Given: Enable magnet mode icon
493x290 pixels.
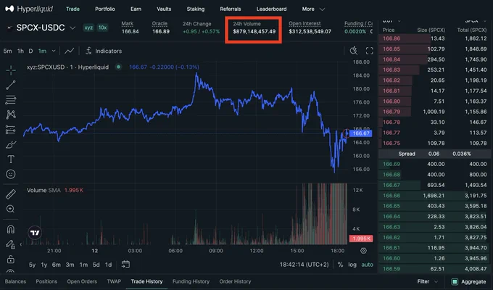Looking at the screenshot, I should point(11,229).
